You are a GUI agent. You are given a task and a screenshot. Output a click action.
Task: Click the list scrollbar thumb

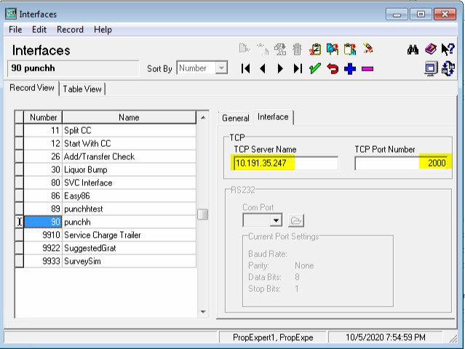[203, 214]
